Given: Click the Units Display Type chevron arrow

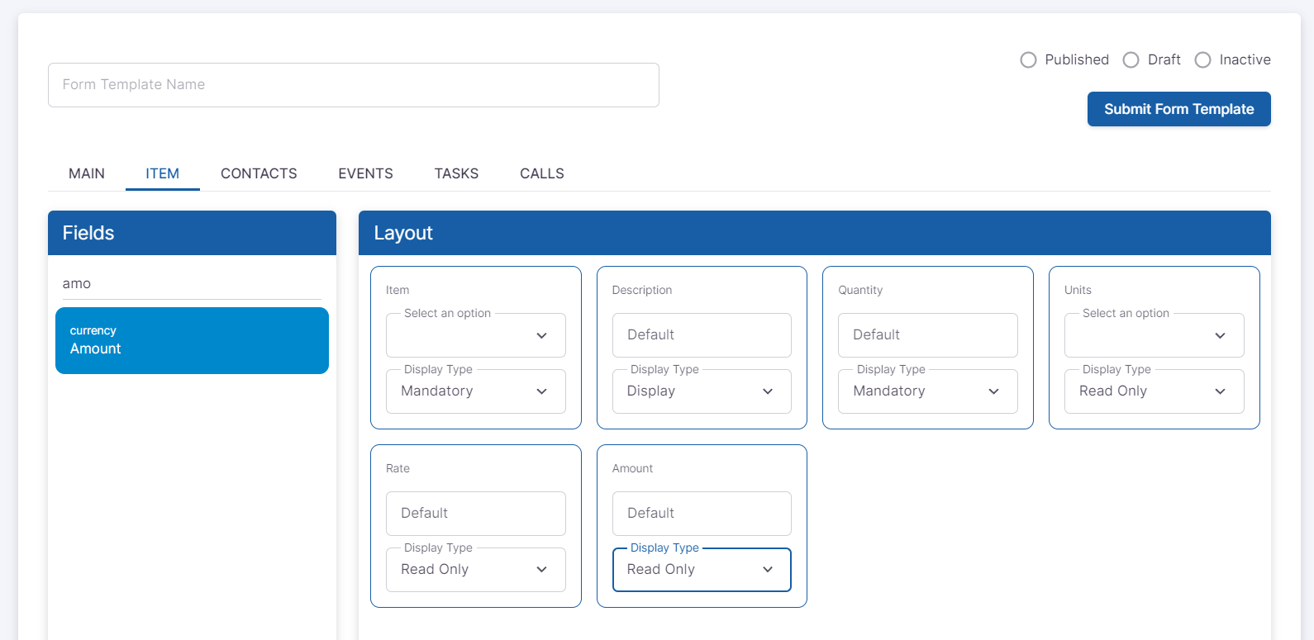Looking at the screenshot, I should click(1220, 391).
